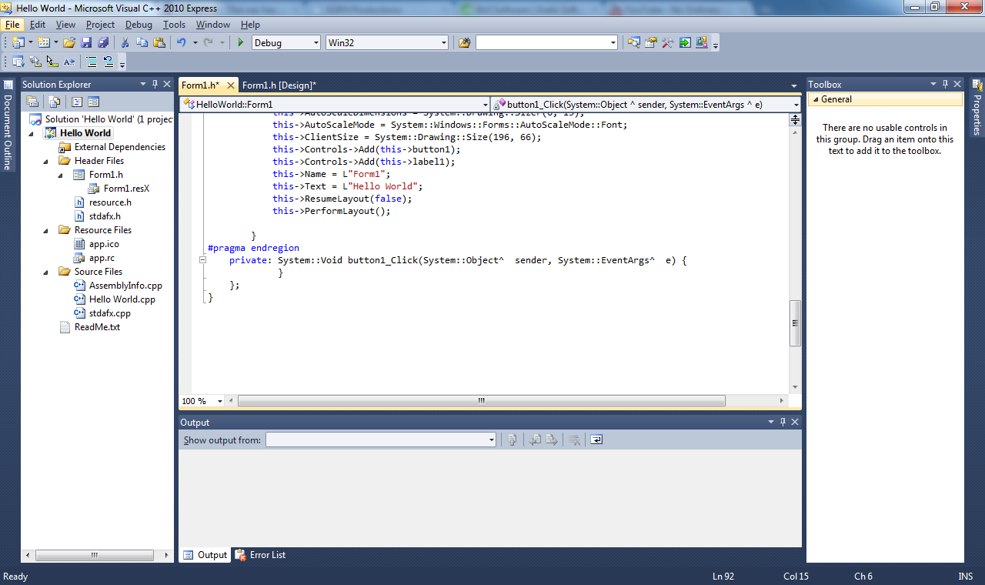The height and width of the screenshot is (585, 985).
Task: Collapse the Header Files folder
Action: click(x=45, y=161)
